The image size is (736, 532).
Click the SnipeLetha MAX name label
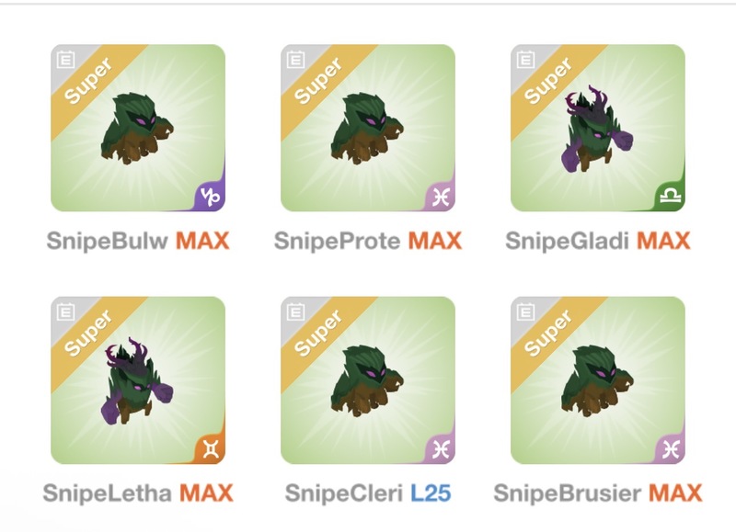pos(138,493)
